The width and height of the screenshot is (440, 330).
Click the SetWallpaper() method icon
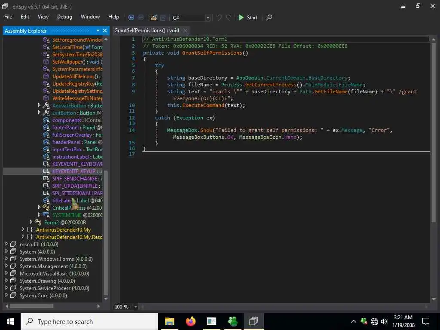coord(46,61)
